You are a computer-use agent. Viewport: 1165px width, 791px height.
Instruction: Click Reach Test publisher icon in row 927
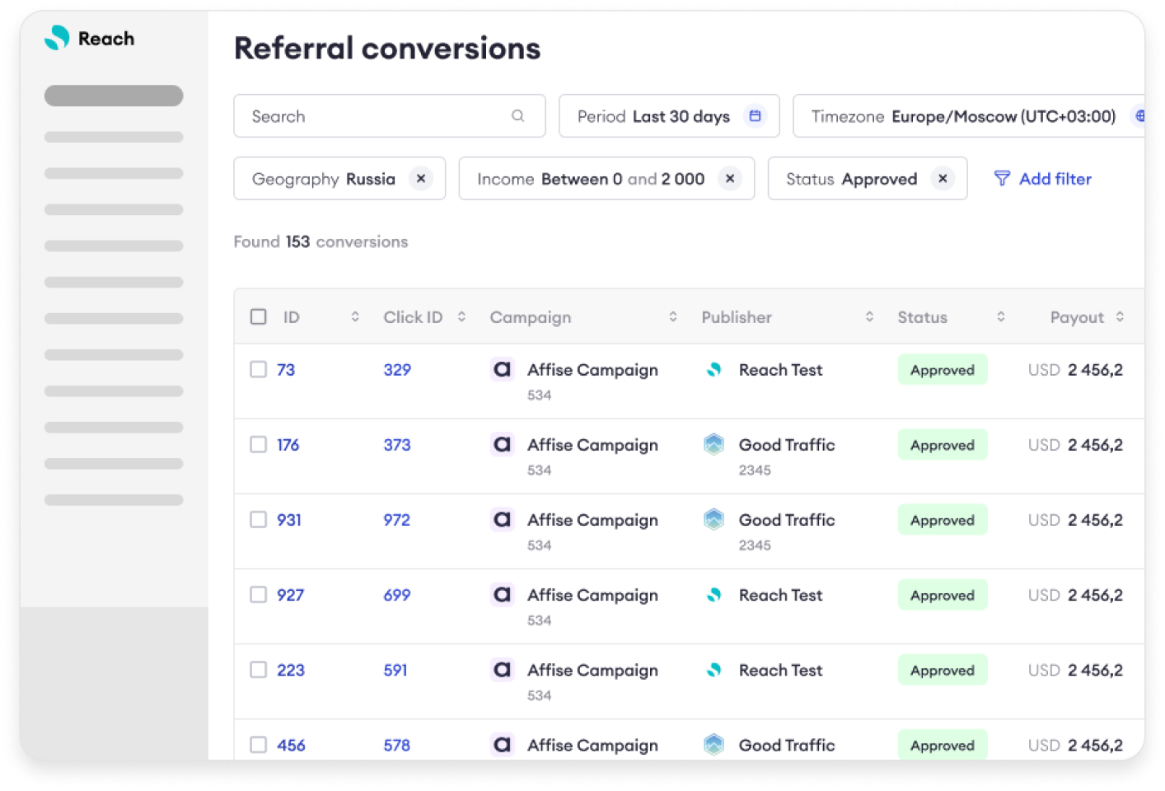click(714, 595)
